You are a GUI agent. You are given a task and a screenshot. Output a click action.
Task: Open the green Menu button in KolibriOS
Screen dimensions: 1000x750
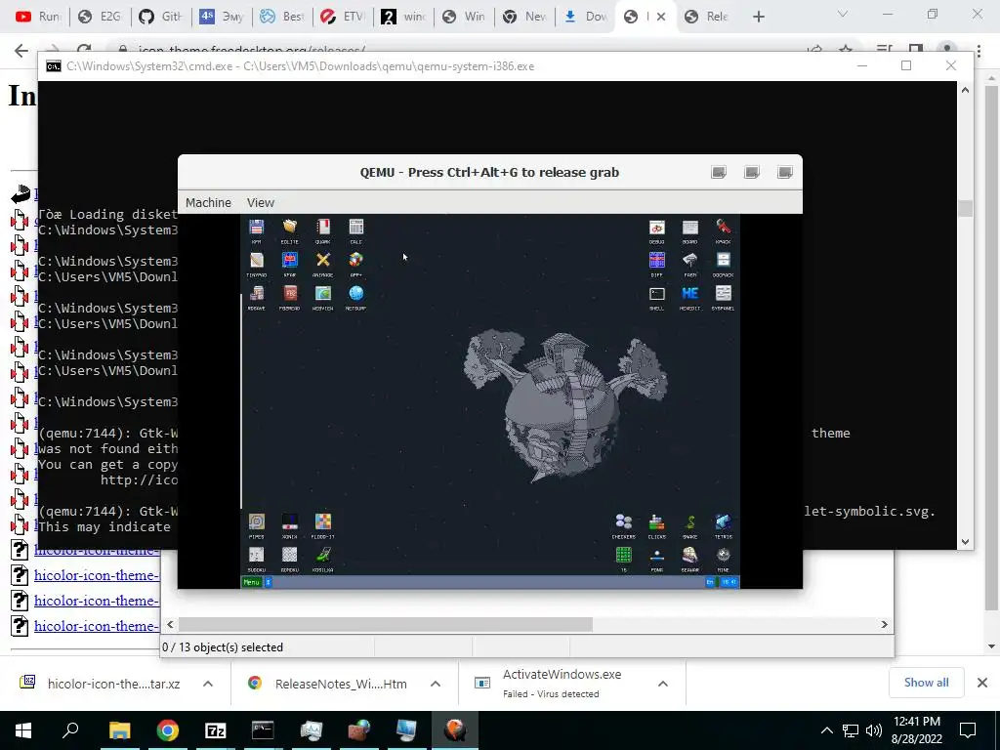(x=251, y=582)
